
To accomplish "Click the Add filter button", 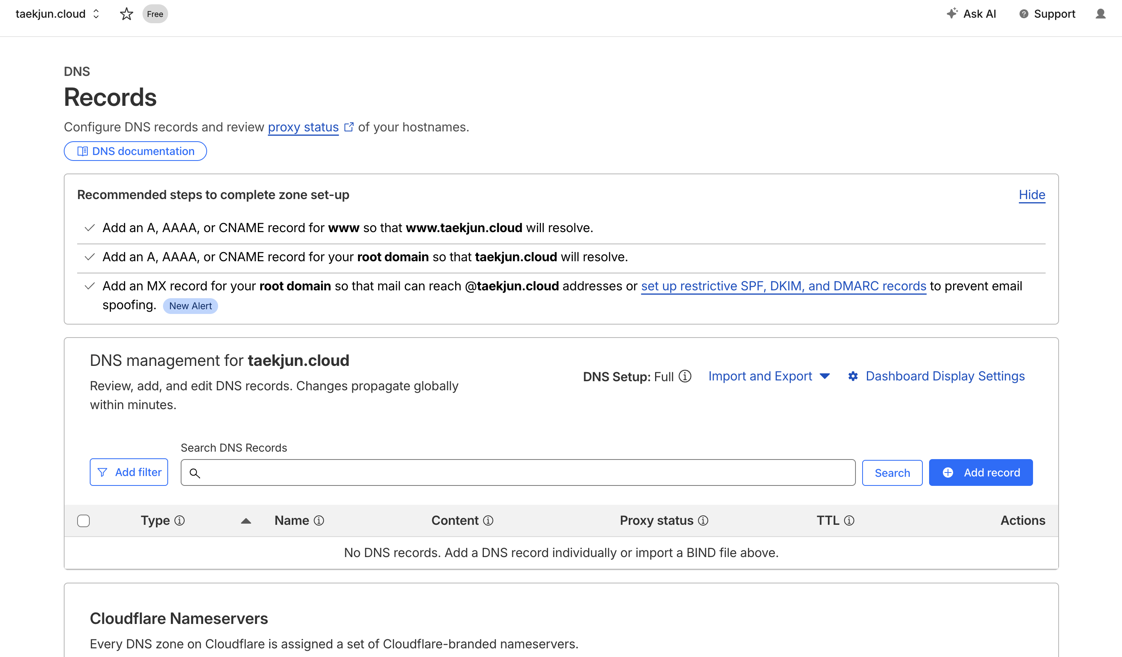I will 129,472.
